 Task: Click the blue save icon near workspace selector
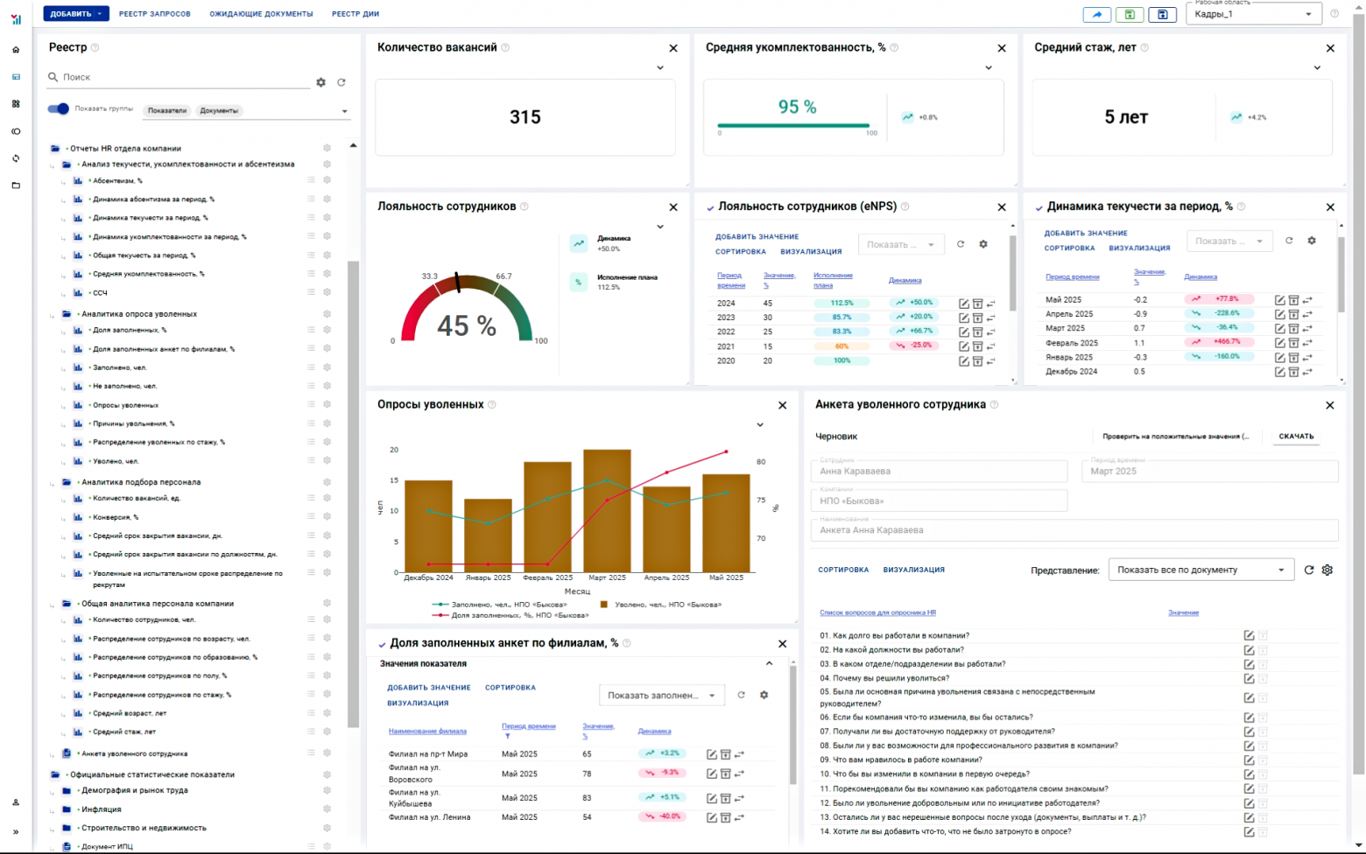(x=1162, y=14)
